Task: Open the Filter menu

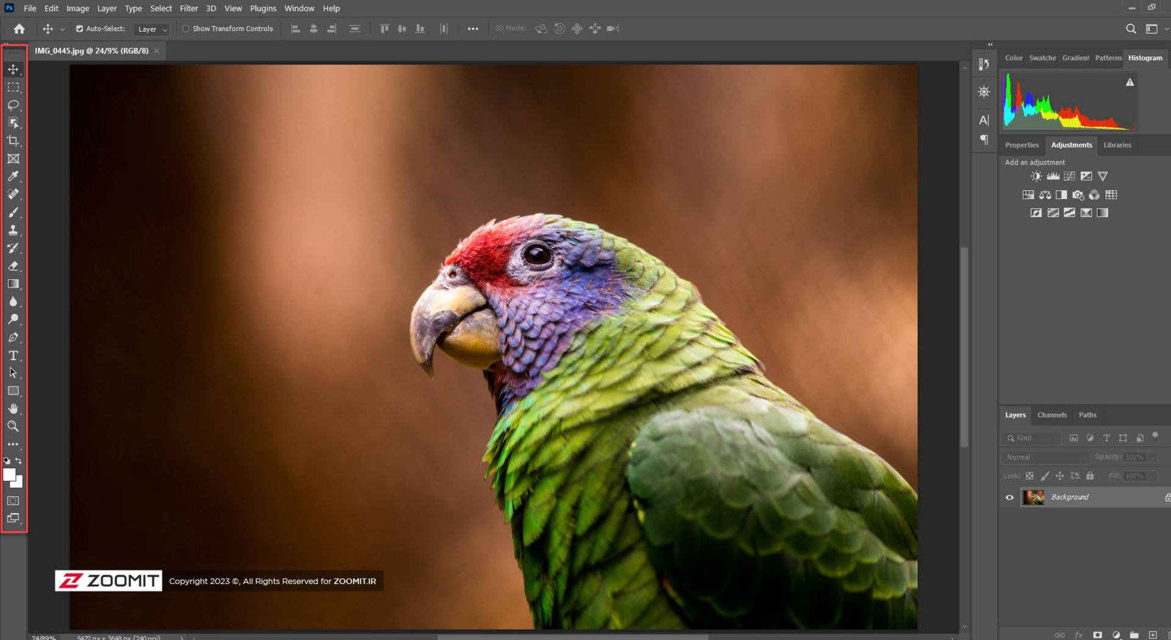Action: [188, 9]
